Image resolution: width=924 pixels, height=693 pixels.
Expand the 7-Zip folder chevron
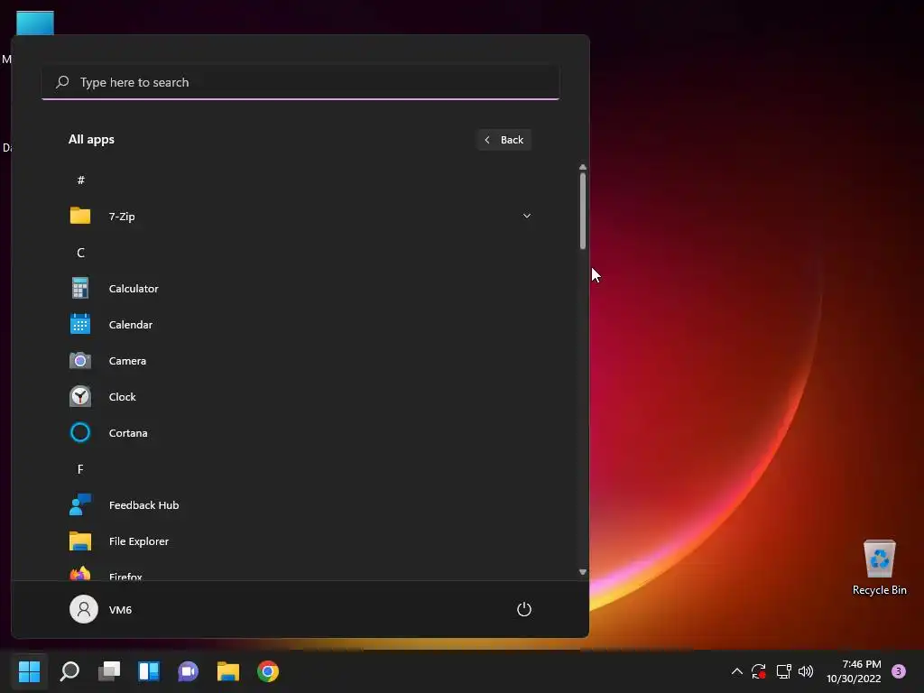[526, 216]
